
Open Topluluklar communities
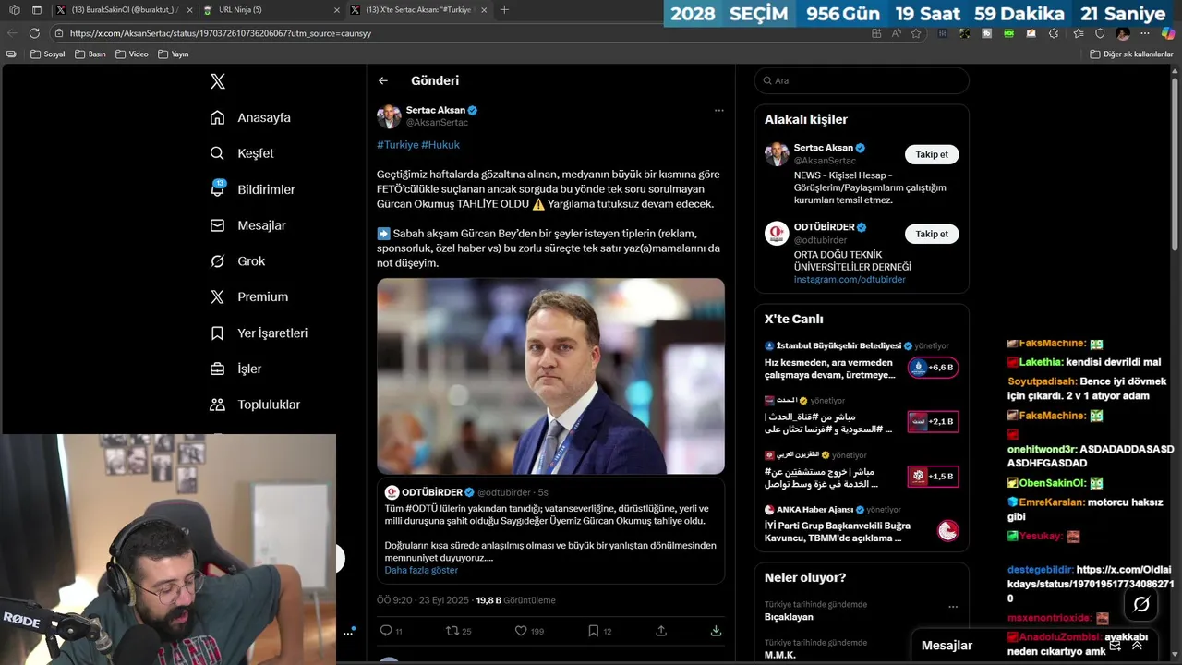coord(255,405)
